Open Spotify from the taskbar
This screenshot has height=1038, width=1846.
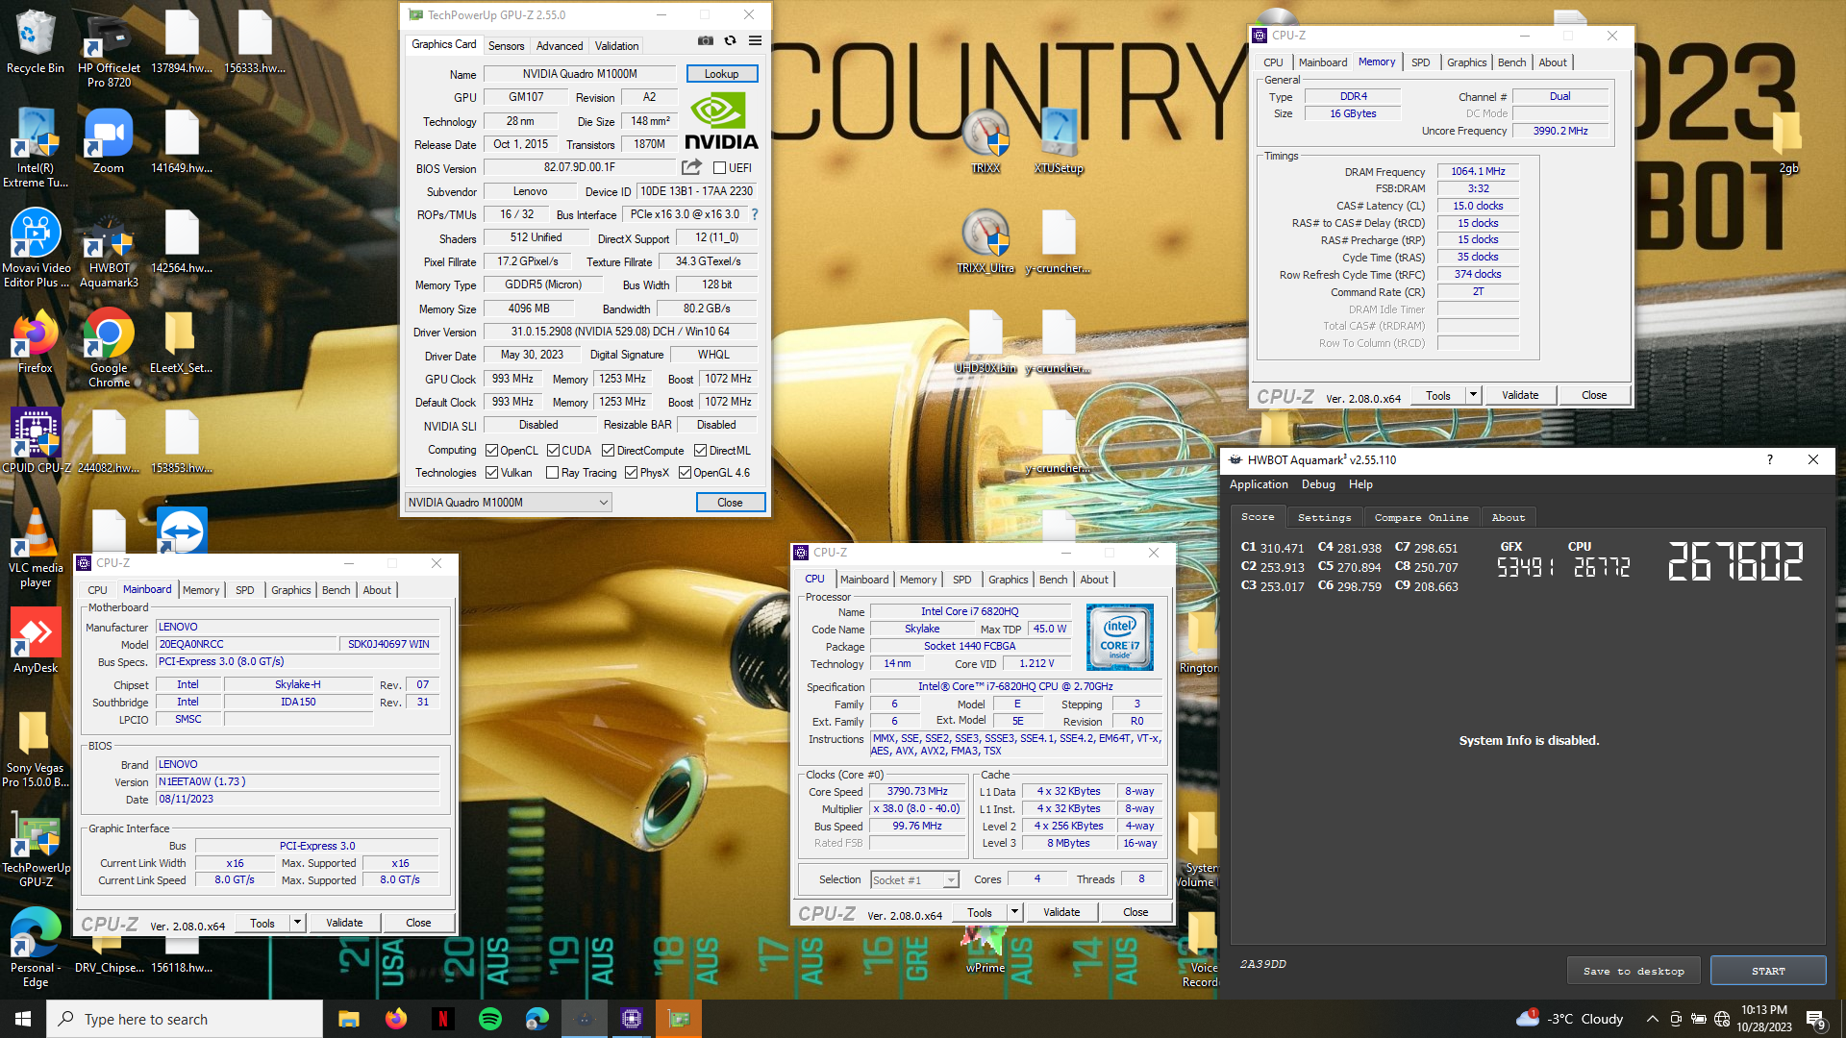[x=490, y=1019]
